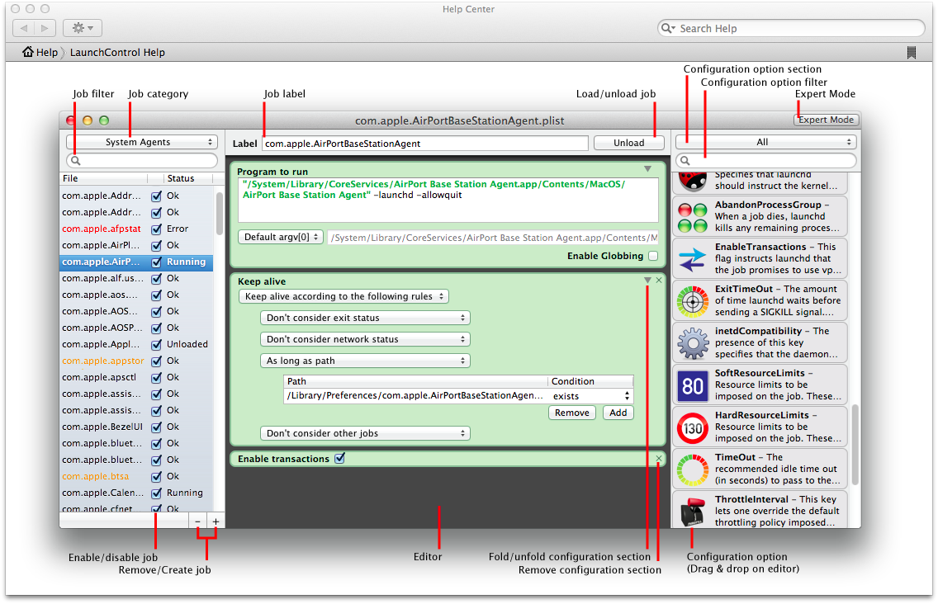Click the TimeOut colored ring icon
Viewport: 938px width, 604px height.
[692, 470]
